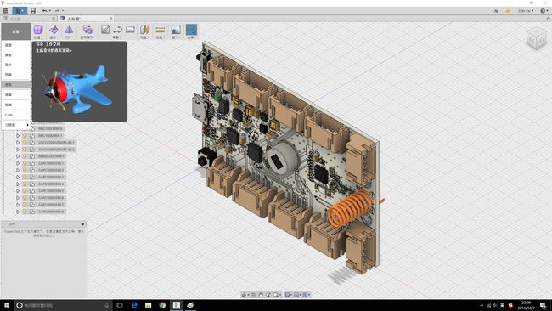Screen dimensions: 552x311
Task: Click the purple box Create tool icon
Action: coord(38,30)
